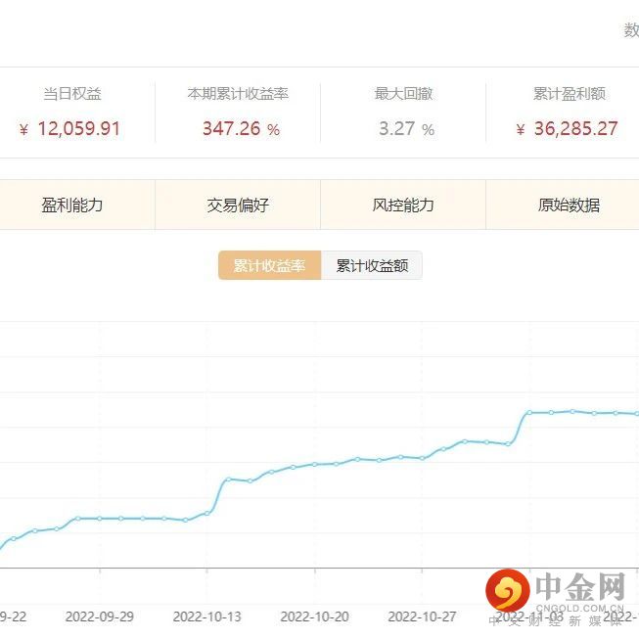Click the chart data point above 2022-10-27
639x639 pixels.
click(422, 459)
